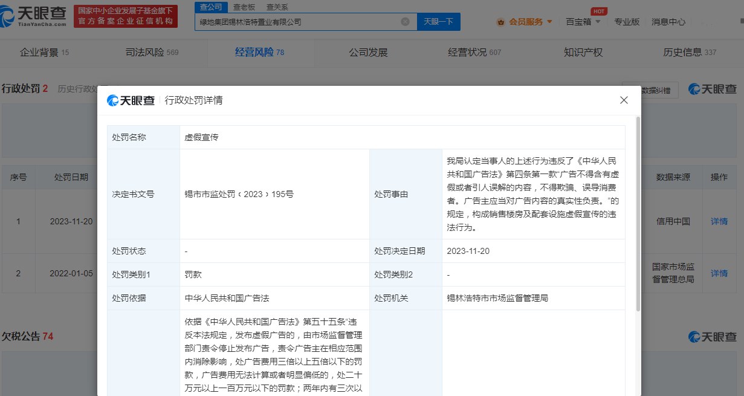Click the 虚假宣传 penalty name value

(201, 137)
